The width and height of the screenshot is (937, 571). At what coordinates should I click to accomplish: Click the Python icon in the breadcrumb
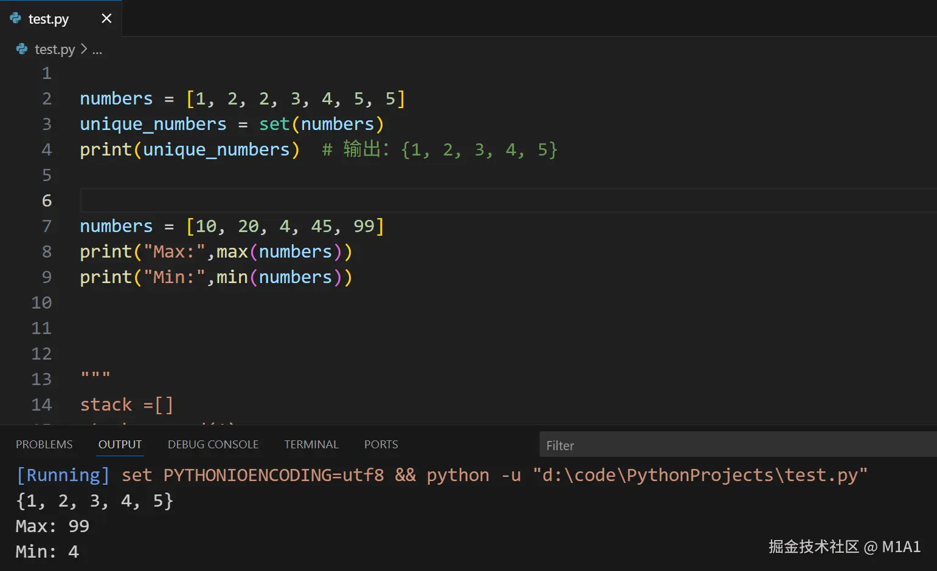[22, 49]
